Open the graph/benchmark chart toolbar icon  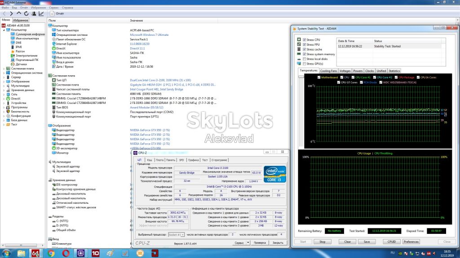coord(41,13)
